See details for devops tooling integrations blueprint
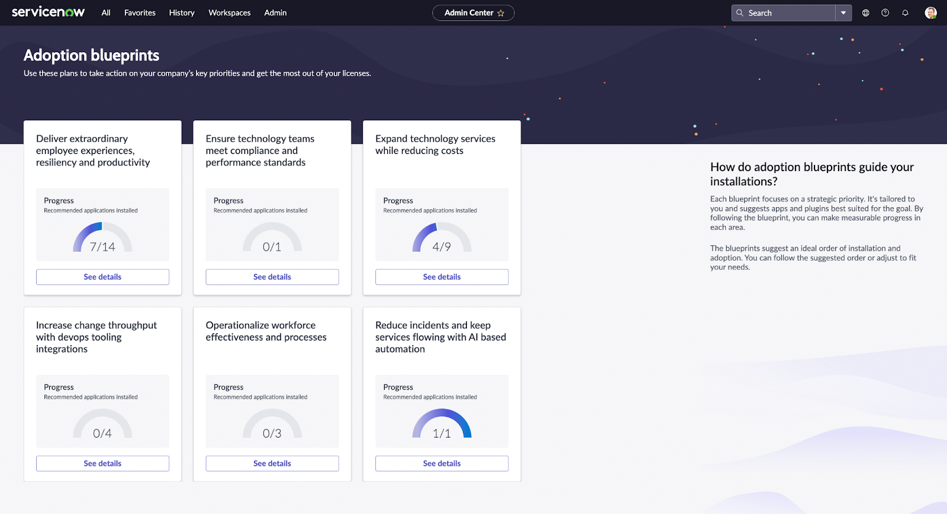The image size is (947, 514). [x=102, y=464]
